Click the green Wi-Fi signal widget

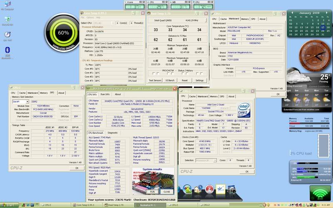click(320, 193)
